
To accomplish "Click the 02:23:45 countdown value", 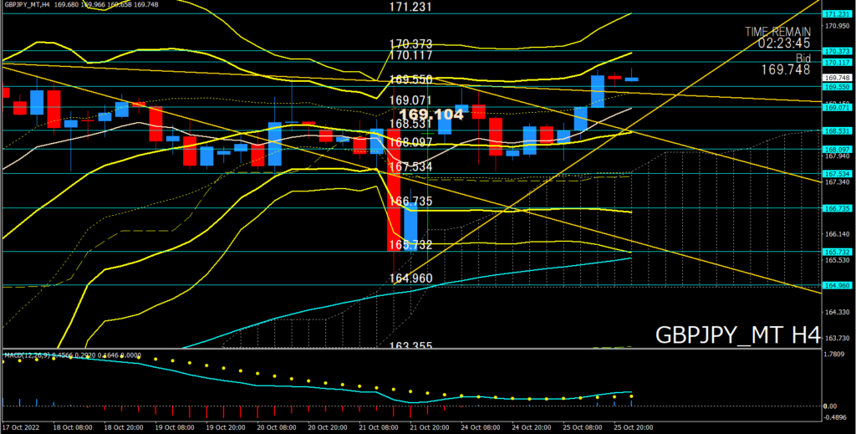I will click(x=783, y=43).
